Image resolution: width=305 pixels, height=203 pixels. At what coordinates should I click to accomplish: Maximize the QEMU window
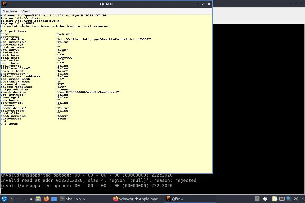click(x=203, y=4)
